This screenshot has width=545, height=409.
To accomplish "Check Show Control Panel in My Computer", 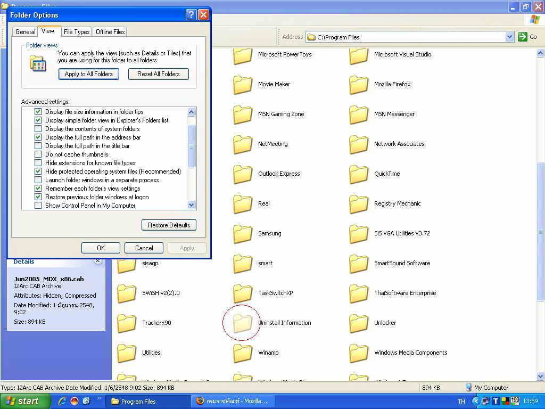I will click(x=38, y=206).
